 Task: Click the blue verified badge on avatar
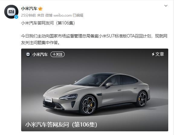click(16, 17)
